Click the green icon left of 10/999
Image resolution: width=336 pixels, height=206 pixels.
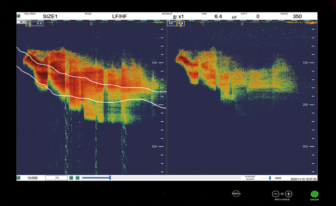coord(19,178)
